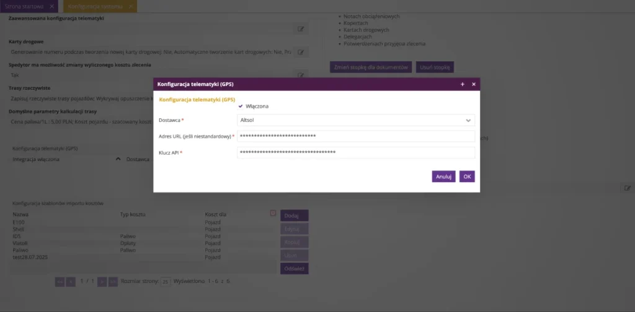The image size is (635, 312).
Task: Edit the Karty drogowe setting
Action: pyautogui.click(x=301, y=52)
